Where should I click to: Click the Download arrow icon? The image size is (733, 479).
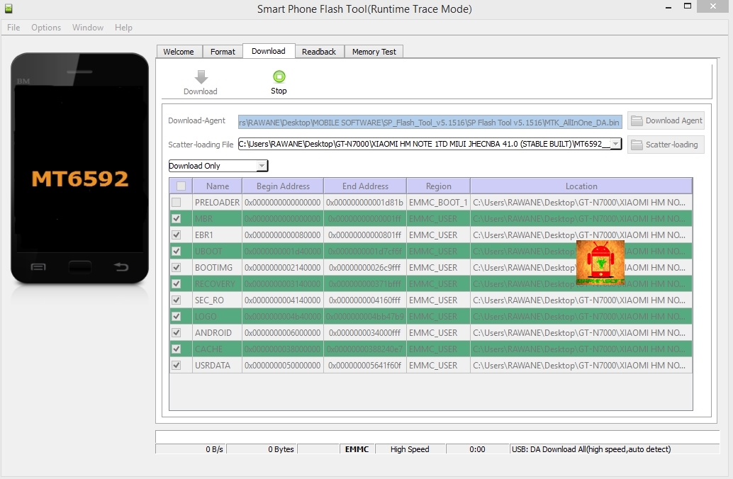point(201,77)
